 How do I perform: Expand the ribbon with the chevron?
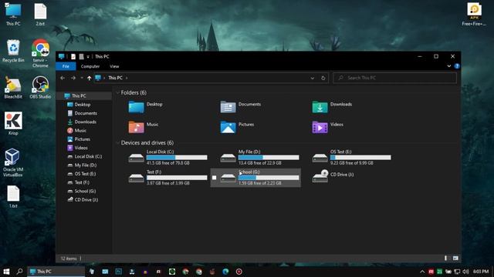449,66
